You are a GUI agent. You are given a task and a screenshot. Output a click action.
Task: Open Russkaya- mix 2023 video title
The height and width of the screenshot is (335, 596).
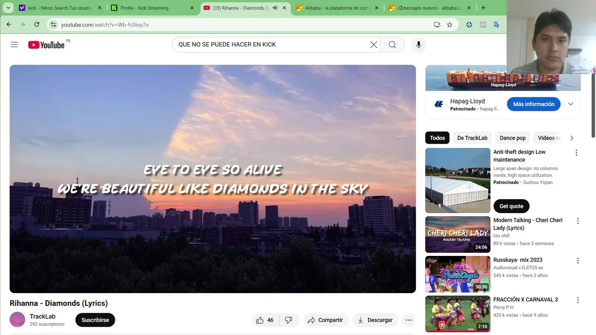coord(518,260)
